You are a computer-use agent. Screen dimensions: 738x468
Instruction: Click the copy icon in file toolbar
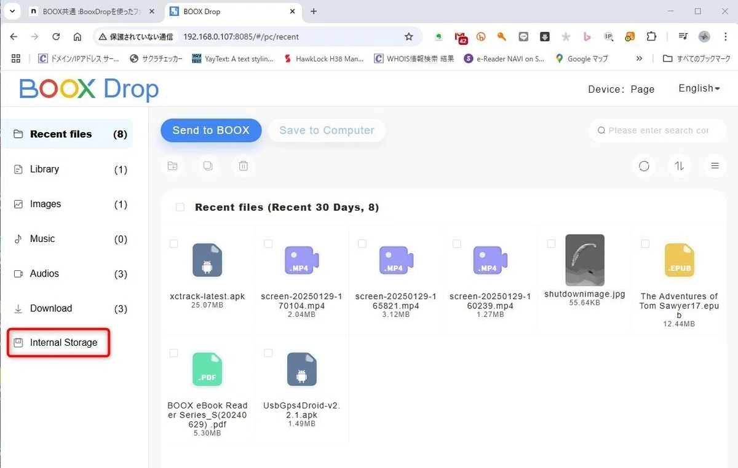[x=208, y=166]
